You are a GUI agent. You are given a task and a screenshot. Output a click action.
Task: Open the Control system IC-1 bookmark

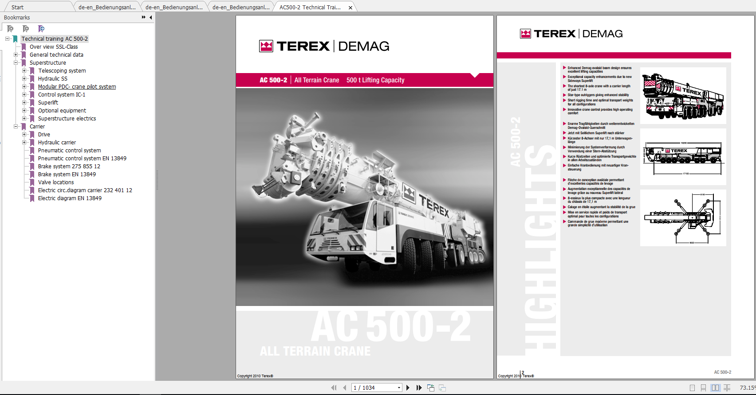tap(61, 95)
